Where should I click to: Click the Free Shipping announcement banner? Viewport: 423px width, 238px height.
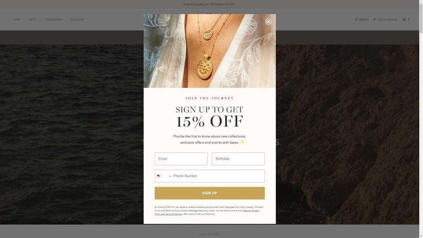click(x=209, y=4)
